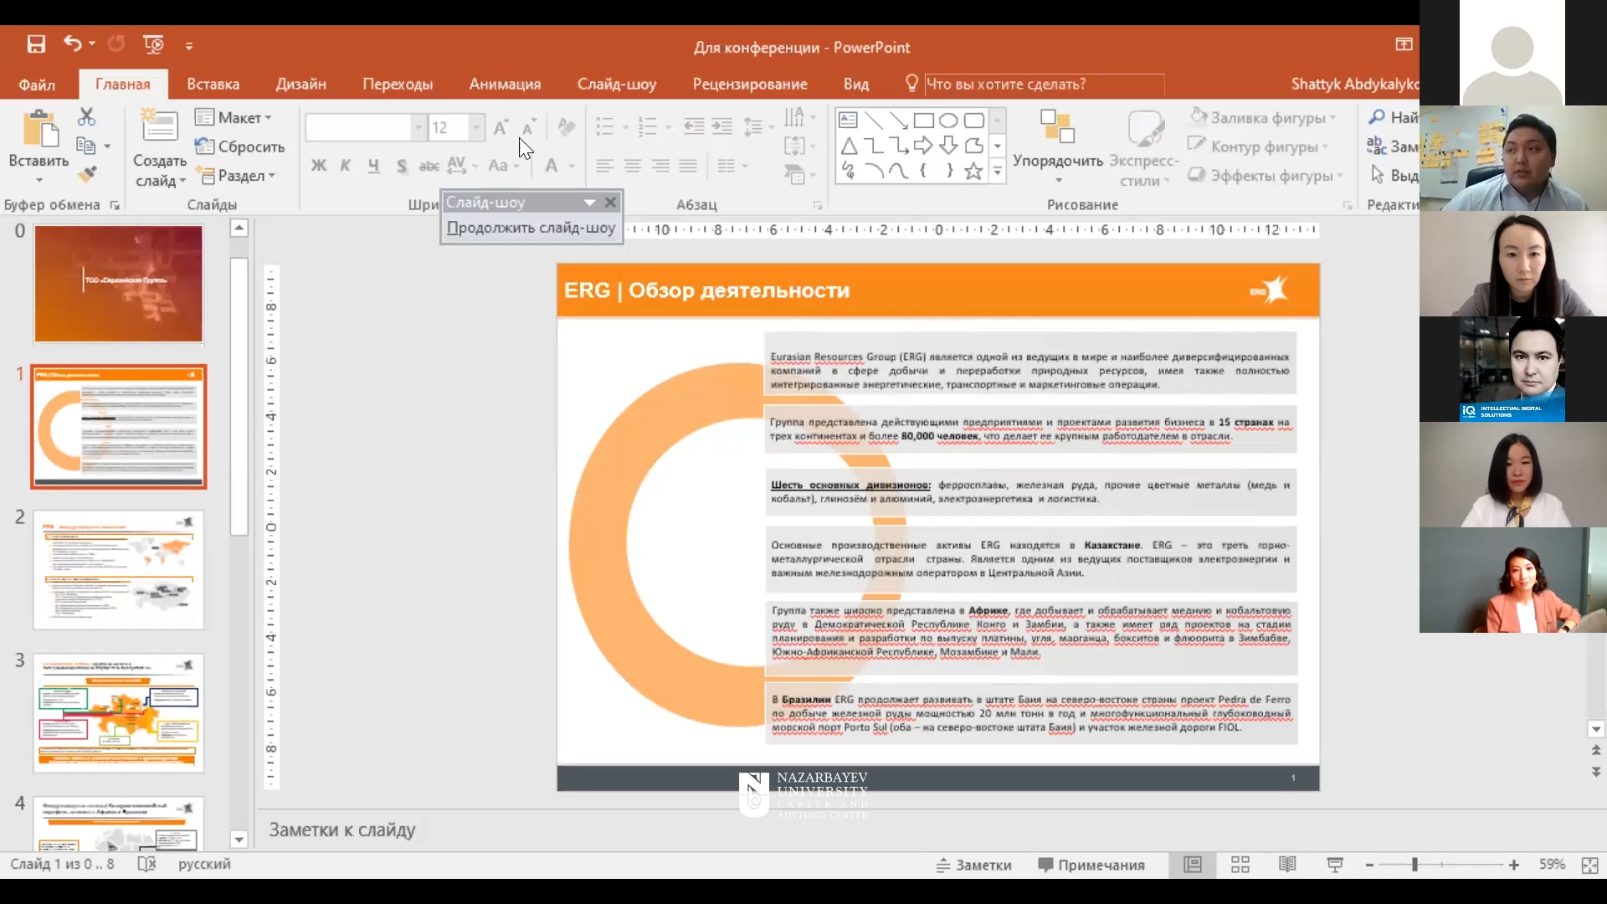Click the Format Painter brush icon
Viewport: 1607px width, 904px height.
point(87,174)
